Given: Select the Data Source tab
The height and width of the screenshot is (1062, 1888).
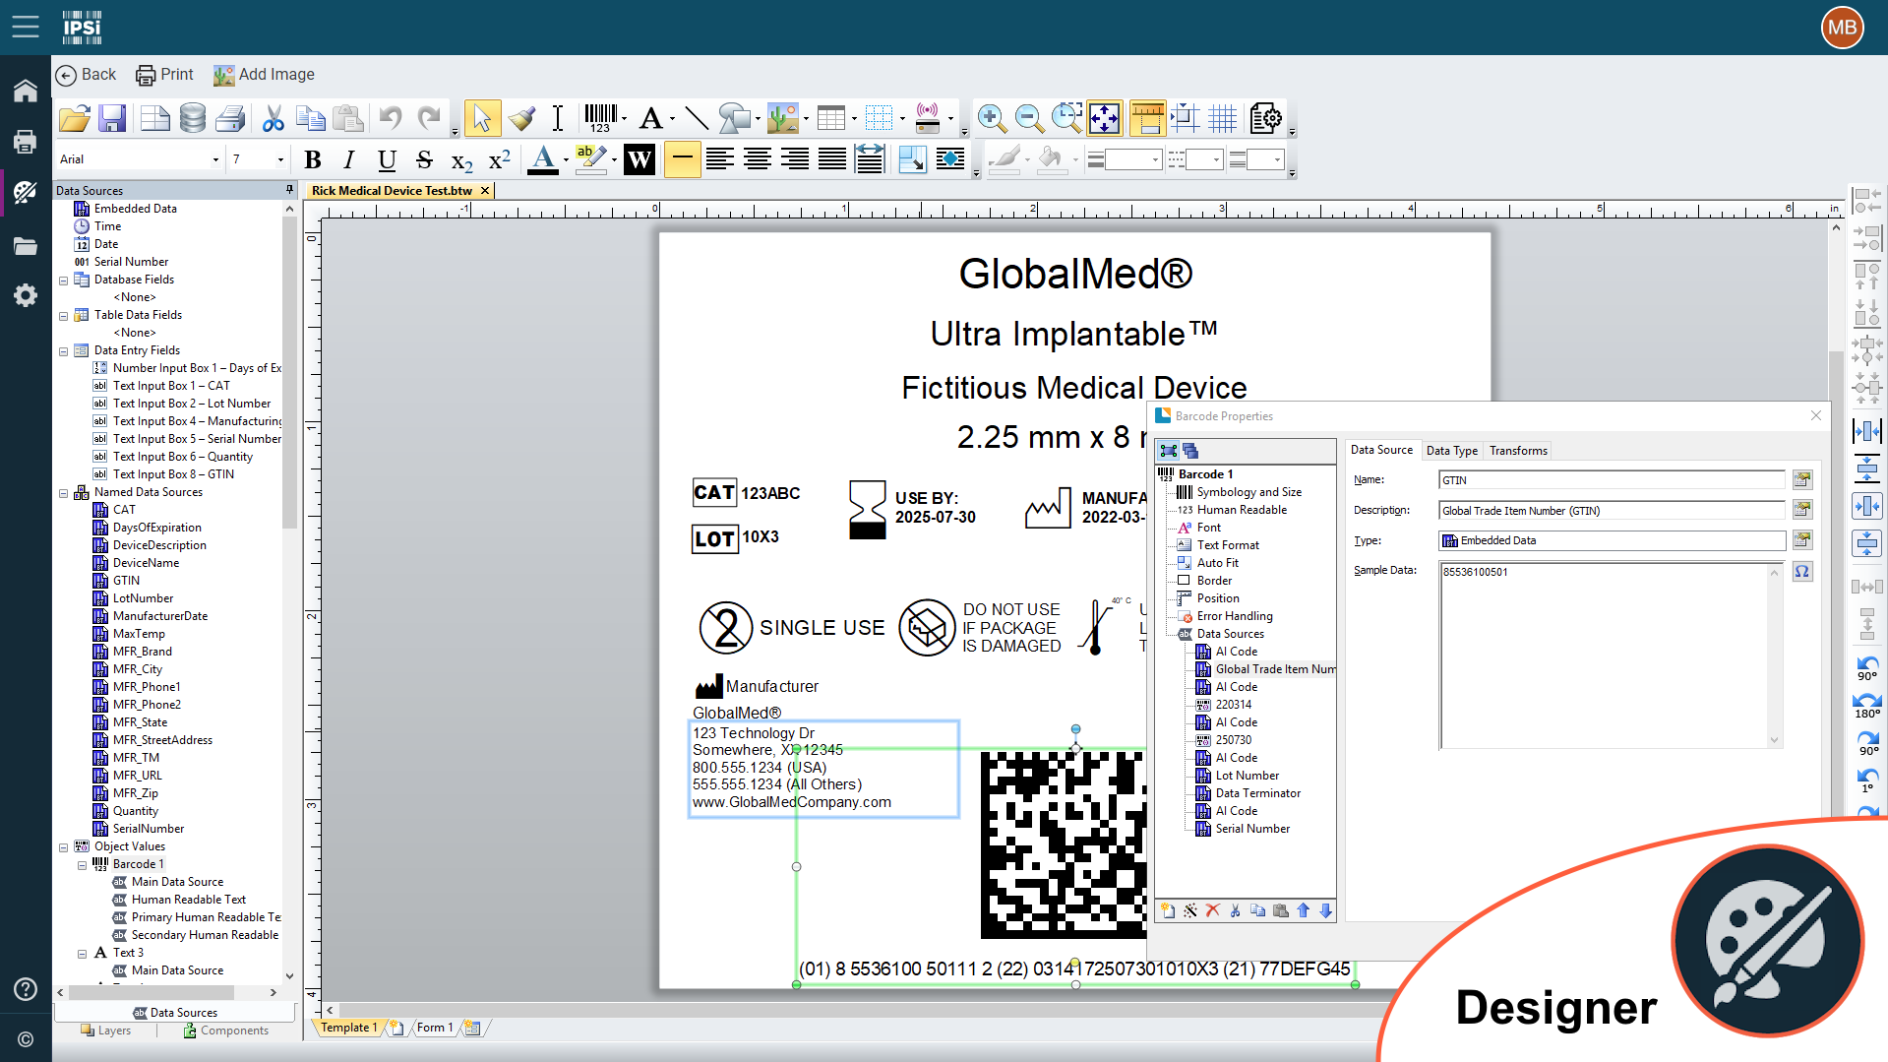Looking at the screenshot, I should [x=1381, y=450].
